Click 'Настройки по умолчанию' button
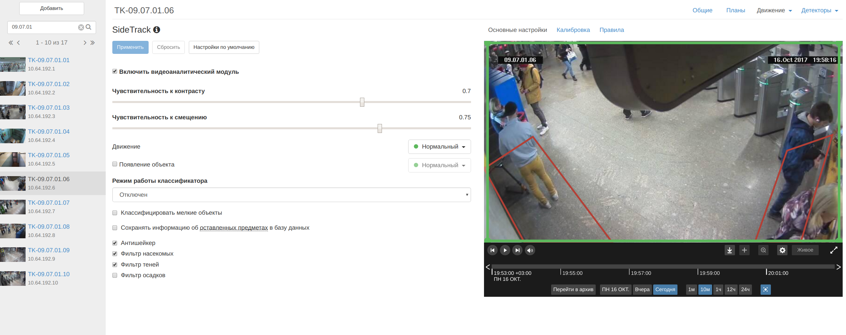The width and height of the screenshot is (846, 335). 224,47
